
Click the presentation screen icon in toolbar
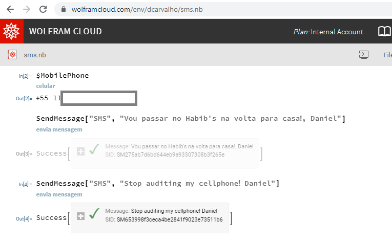[x=363, y=55]
